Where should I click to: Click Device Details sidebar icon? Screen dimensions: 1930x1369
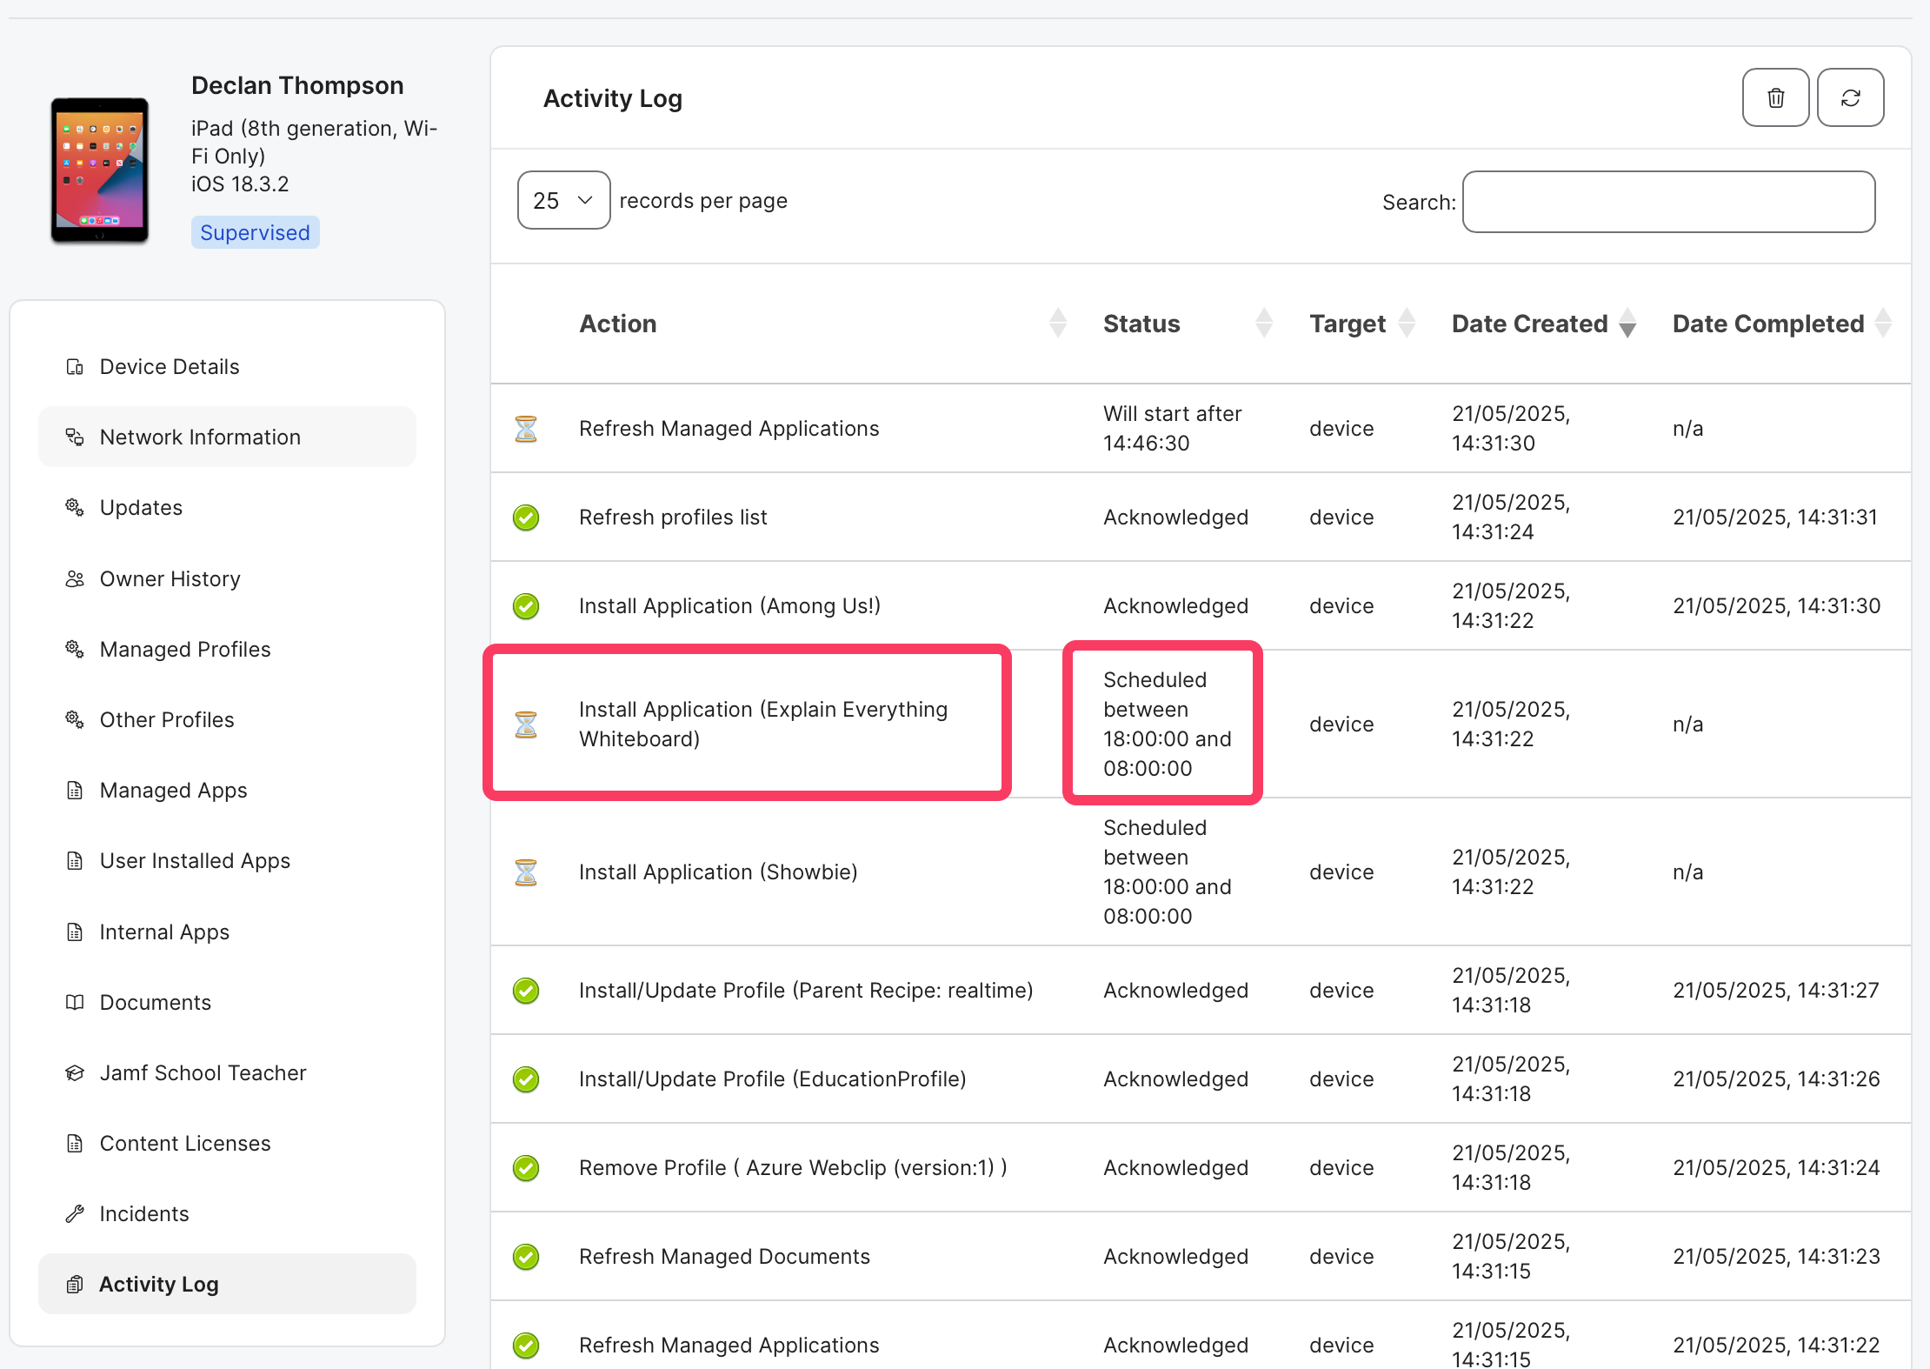(x=75, y=366)
